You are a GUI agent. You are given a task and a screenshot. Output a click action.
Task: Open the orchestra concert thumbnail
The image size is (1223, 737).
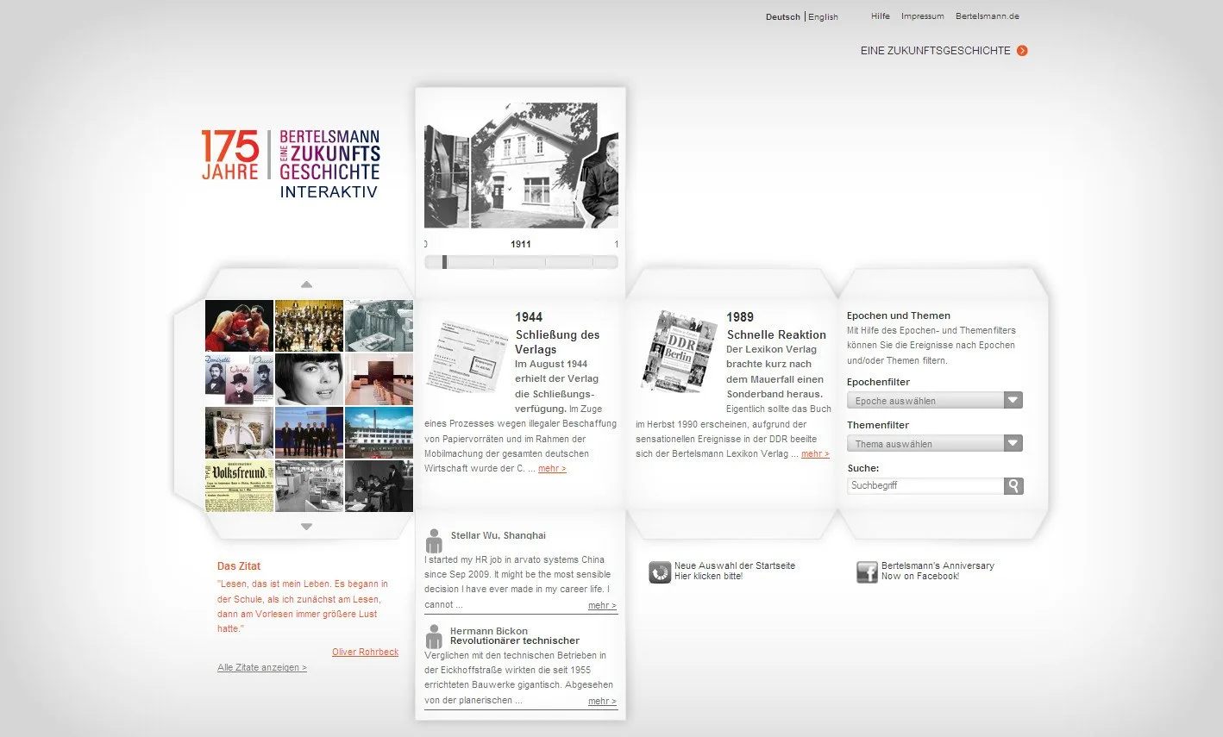(309, 326)
